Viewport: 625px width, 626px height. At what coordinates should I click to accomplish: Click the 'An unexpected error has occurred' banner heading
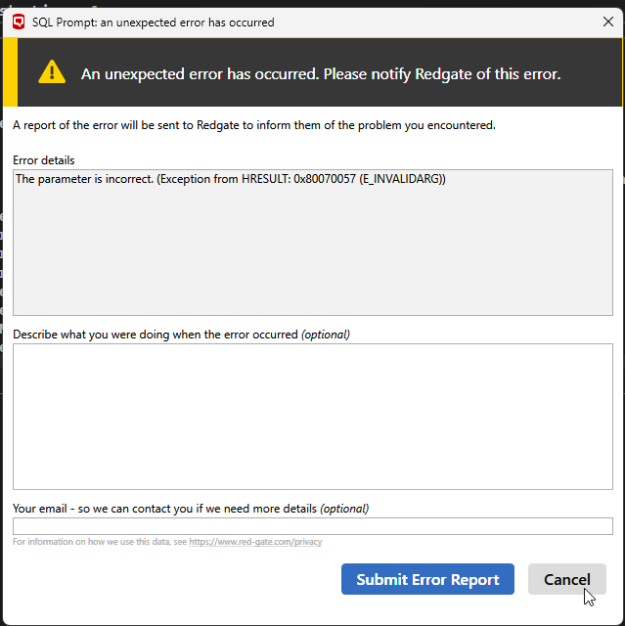click(x=320, y=73)
